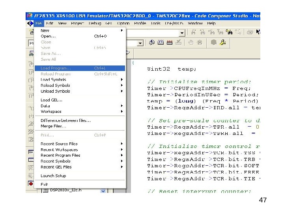
Task: Click the yellow wrench toolbar icon
Action: (x=222, y=42)
